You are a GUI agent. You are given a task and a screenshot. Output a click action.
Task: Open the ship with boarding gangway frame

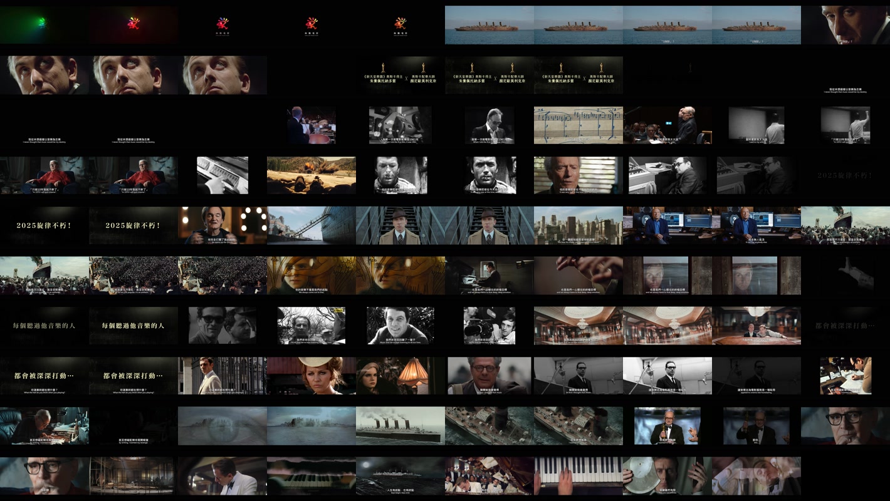[311, 225]
